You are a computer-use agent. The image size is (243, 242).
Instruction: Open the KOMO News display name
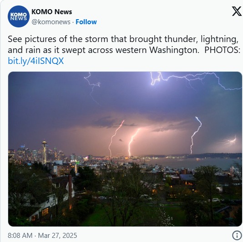pos(51,12)
